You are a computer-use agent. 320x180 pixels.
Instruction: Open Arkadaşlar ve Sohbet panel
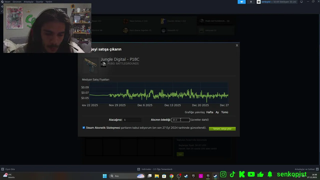click(306, 169)
